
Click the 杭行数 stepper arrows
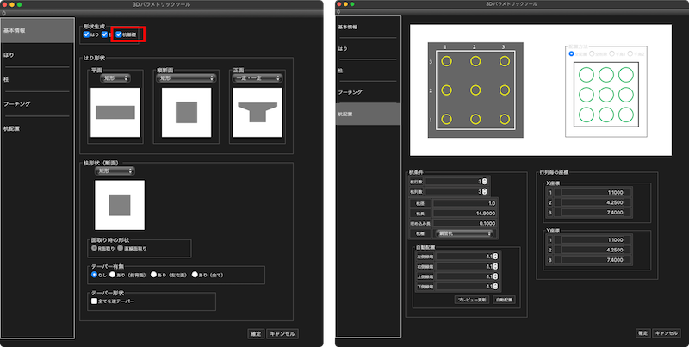[485, 181]
